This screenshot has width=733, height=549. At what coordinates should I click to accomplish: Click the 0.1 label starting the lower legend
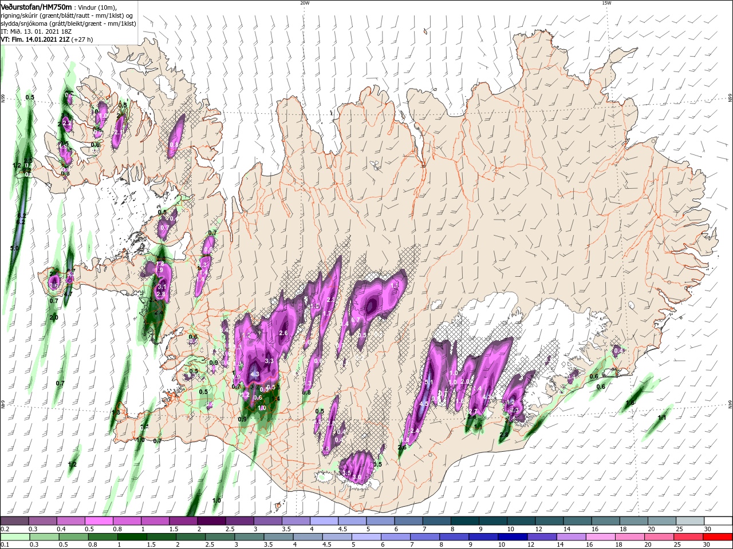[5, 545]
